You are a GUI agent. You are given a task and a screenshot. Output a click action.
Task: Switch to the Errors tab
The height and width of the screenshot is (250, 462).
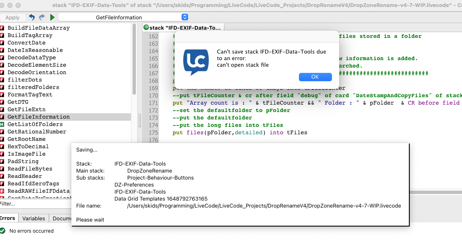[7, 218]
